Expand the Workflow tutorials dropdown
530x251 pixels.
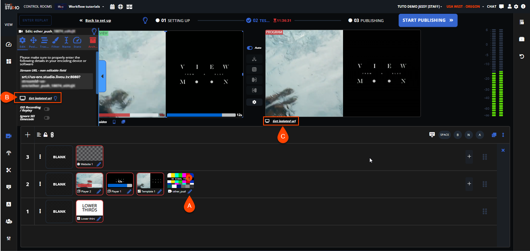(x=86, y=7)
